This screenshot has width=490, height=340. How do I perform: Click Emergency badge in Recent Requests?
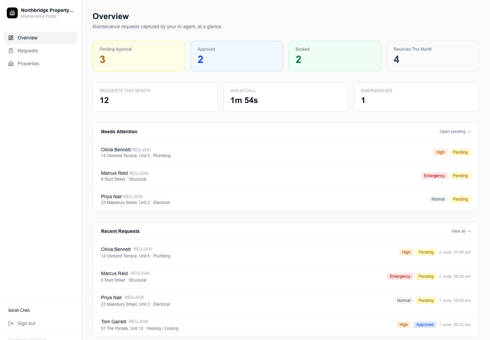(400, 276)
